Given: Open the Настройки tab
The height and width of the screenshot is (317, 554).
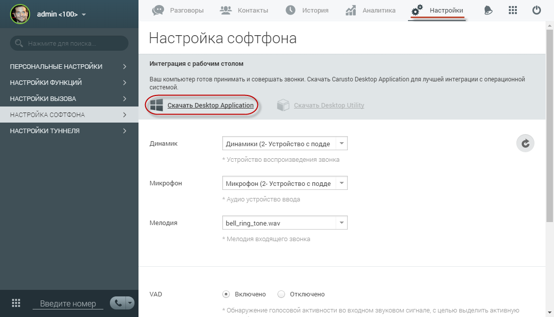Looking at the screenshot, I should (x=437, y=10).
